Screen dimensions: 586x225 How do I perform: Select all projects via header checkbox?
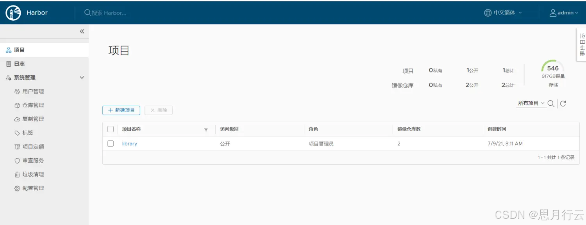tap(110, 129)
